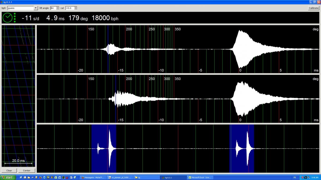Click the green clock status icon
Viewport: 321px width, 180px height.
7,18
